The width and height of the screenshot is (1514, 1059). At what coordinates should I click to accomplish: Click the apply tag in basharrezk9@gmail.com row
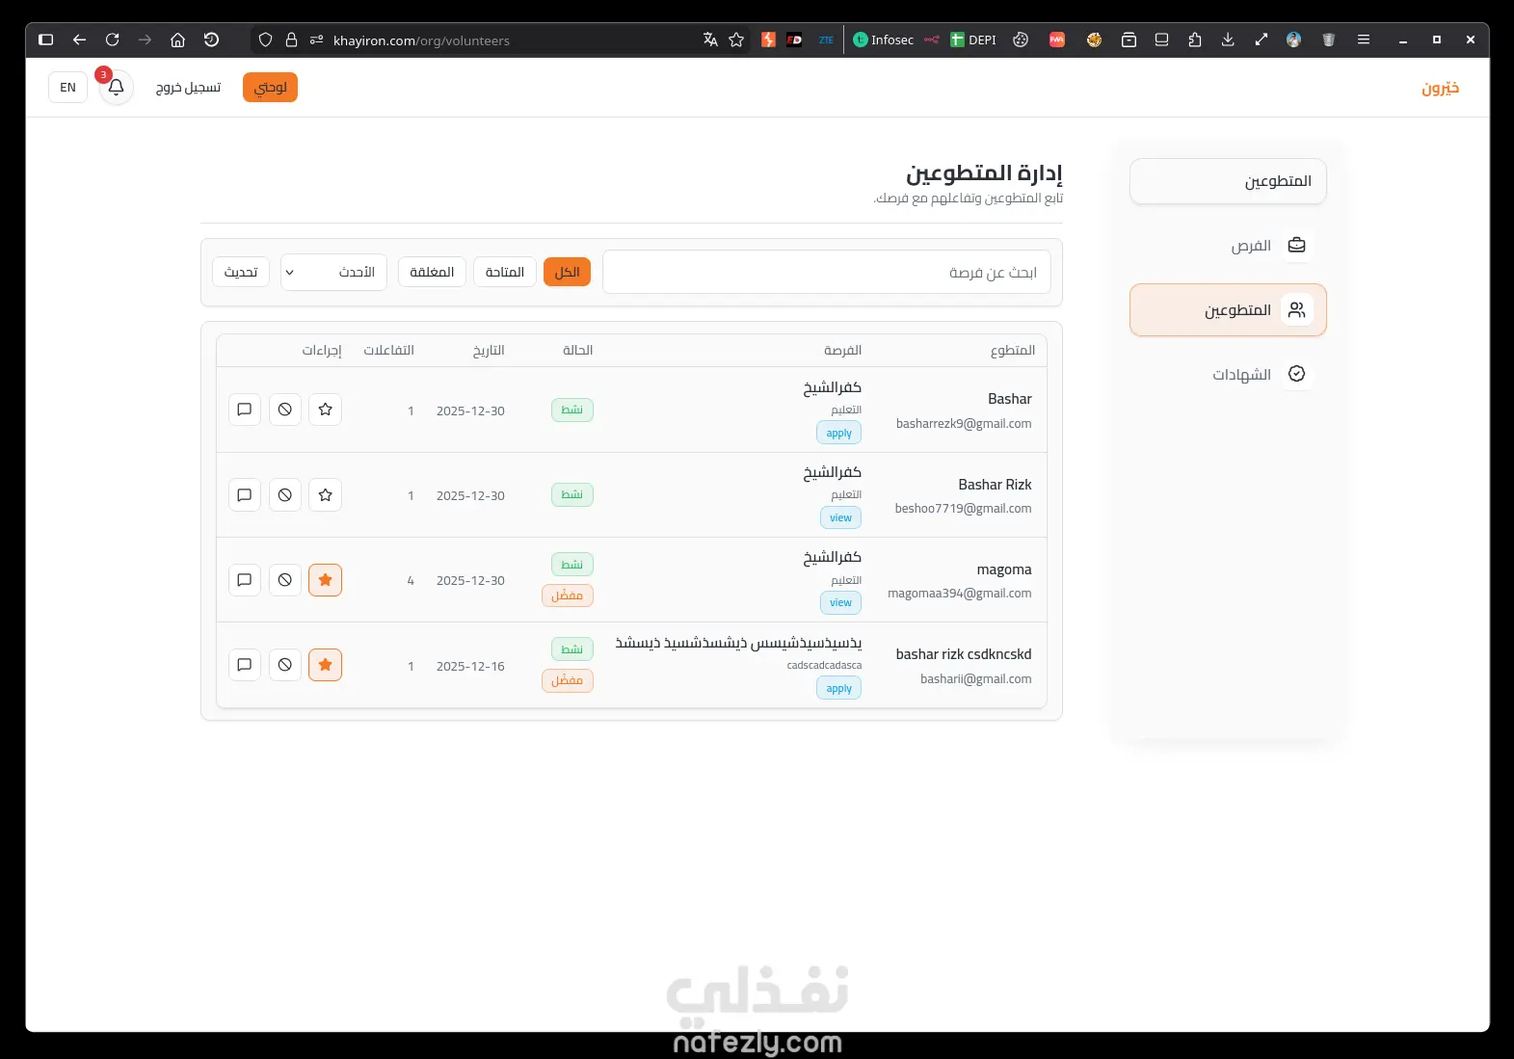point(839,433)
